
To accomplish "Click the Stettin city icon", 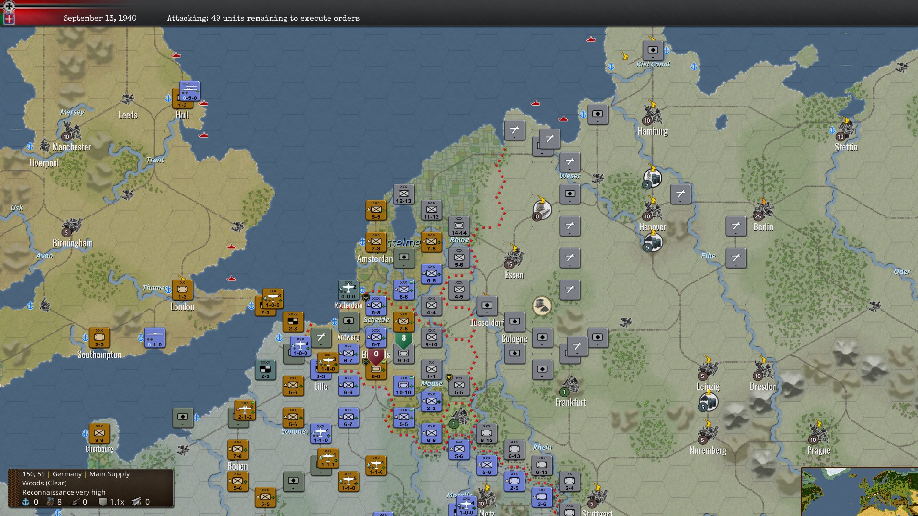I will click(846, 130).
